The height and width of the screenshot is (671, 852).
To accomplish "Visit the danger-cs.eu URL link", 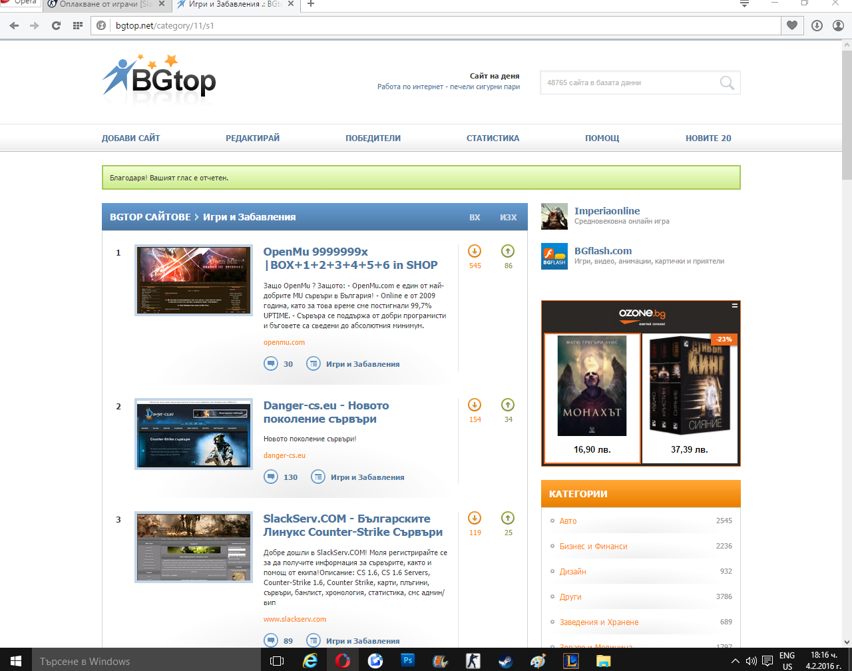I will [284, 455].
